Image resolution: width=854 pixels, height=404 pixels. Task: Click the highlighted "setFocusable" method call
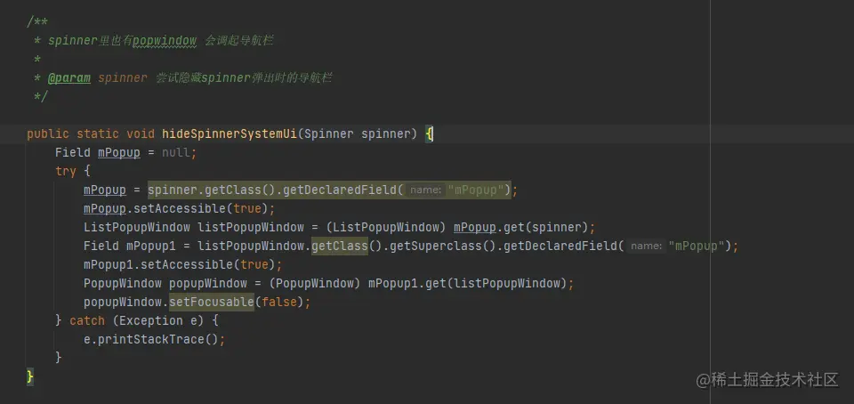(212, 302)
